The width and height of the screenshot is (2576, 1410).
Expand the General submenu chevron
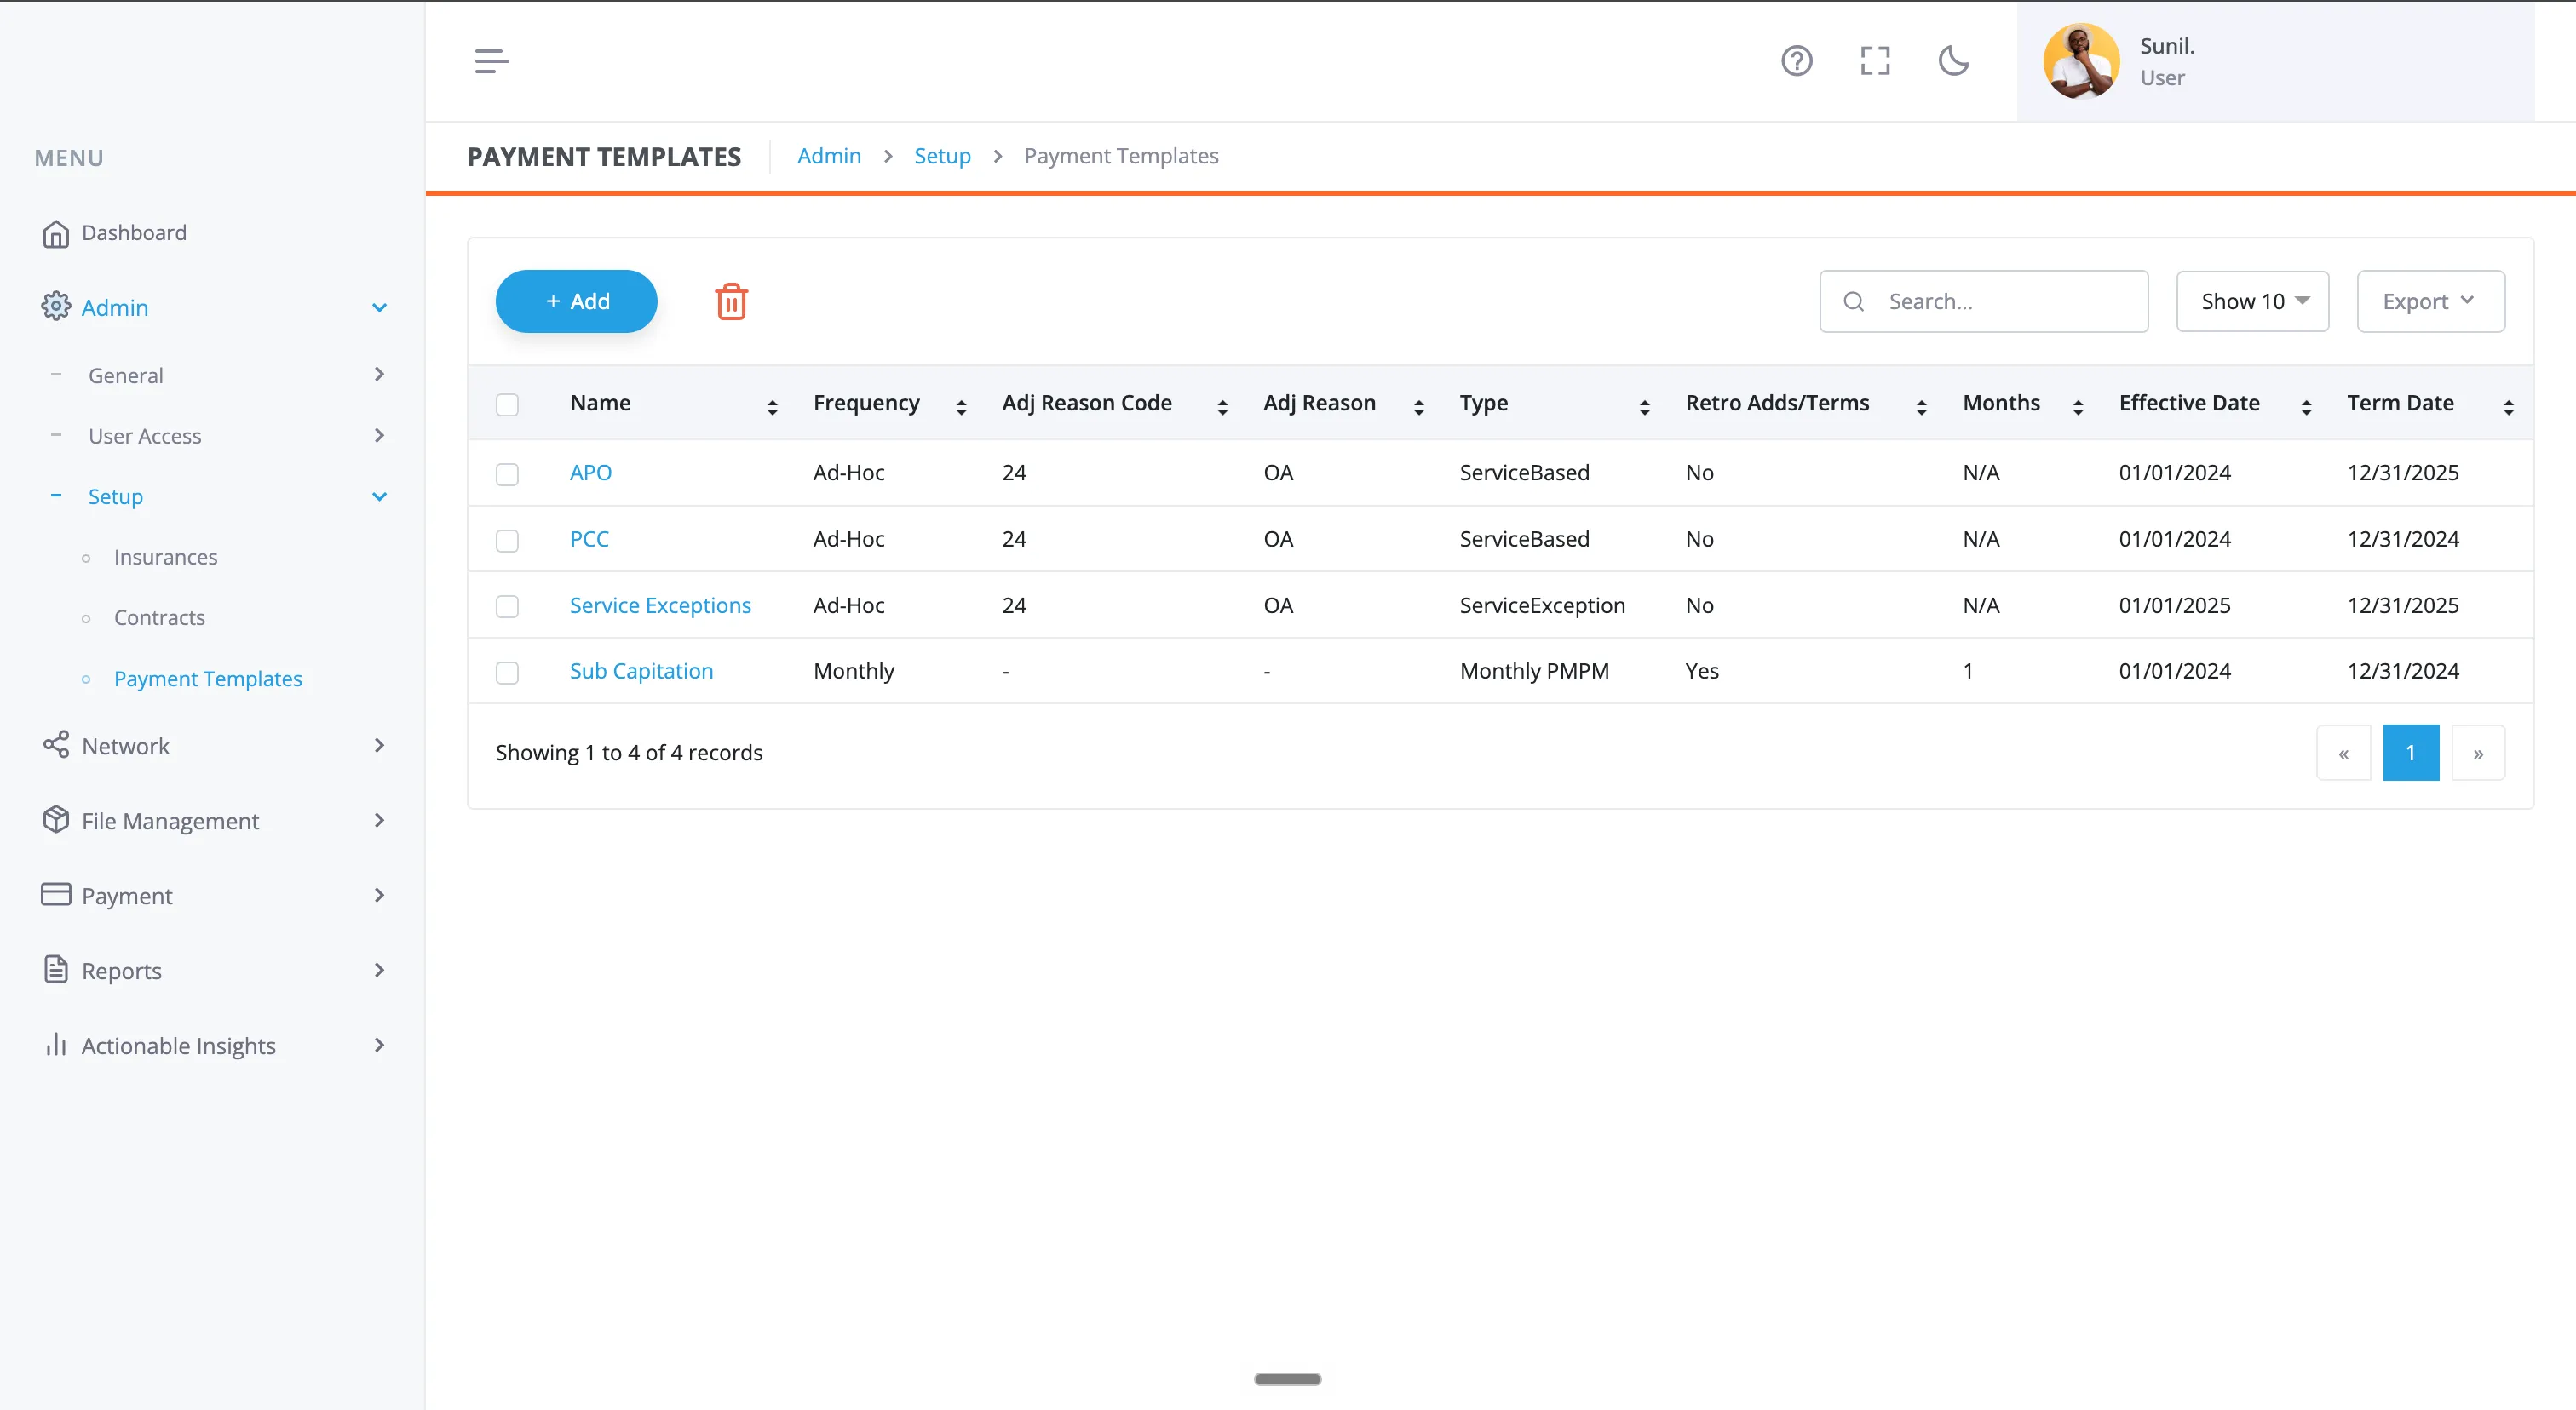pyautogui.click(x=379, y=374)
